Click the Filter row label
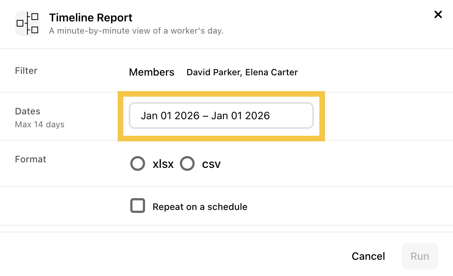453x276 pixels. [26, 71]
